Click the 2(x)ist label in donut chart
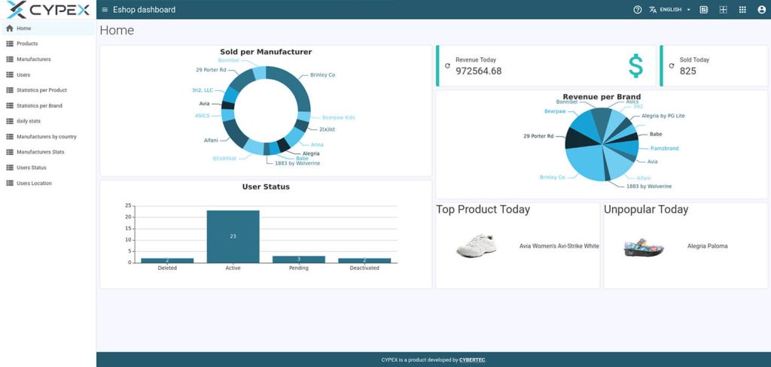The height and width of the screenshot is (367, 771). tap(327, 129)
